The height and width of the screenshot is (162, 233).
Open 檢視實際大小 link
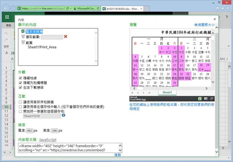(204, 25)
